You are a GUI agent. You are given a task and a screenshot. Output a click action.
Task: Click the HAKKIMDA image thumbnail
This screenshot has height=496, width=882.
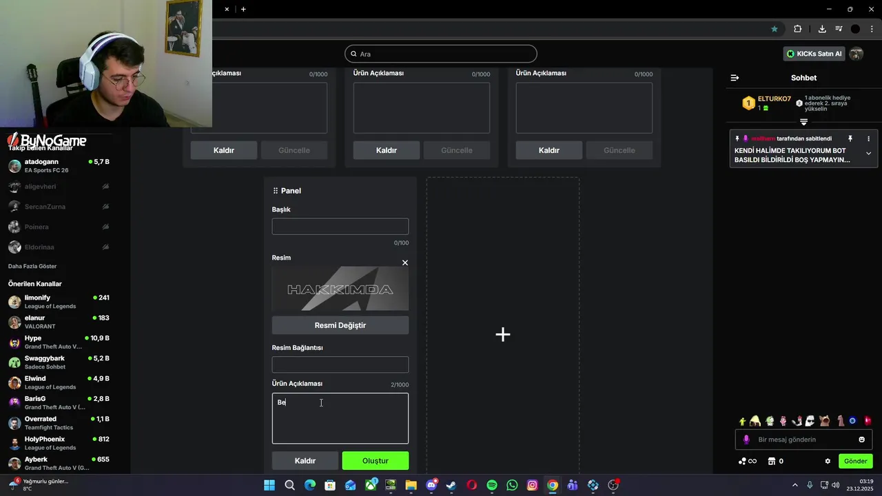click(x=340, y=289)
